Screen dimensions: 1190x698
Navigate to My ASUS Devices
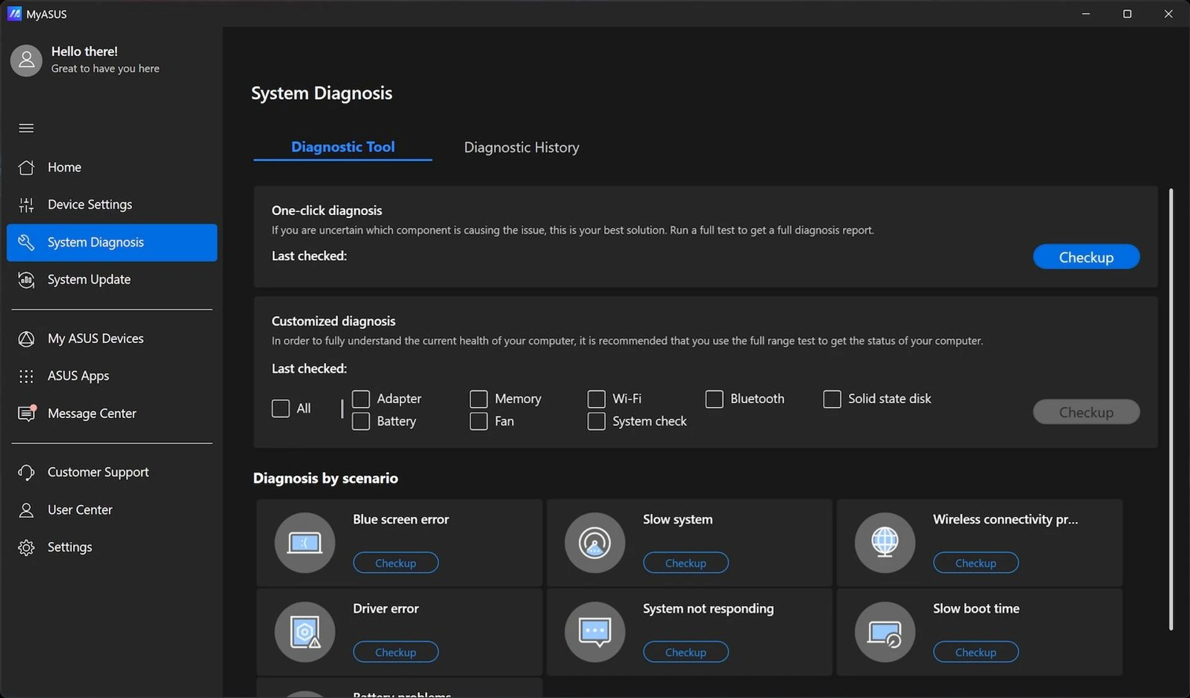coord(112,339)
